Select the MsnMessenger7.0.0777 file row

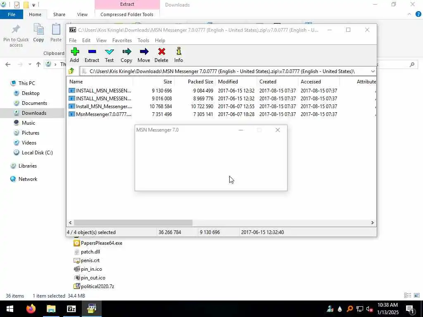(x=221, y=114)
